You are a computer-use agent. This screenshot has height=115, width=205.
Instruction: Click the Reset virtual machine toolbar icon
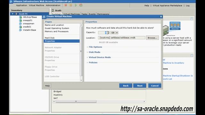coord(81,5)
